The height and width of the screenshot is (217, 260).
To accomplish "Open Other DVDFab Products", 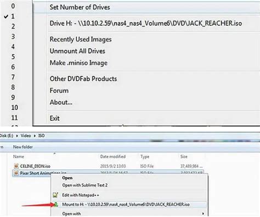I will coord(146,79).
